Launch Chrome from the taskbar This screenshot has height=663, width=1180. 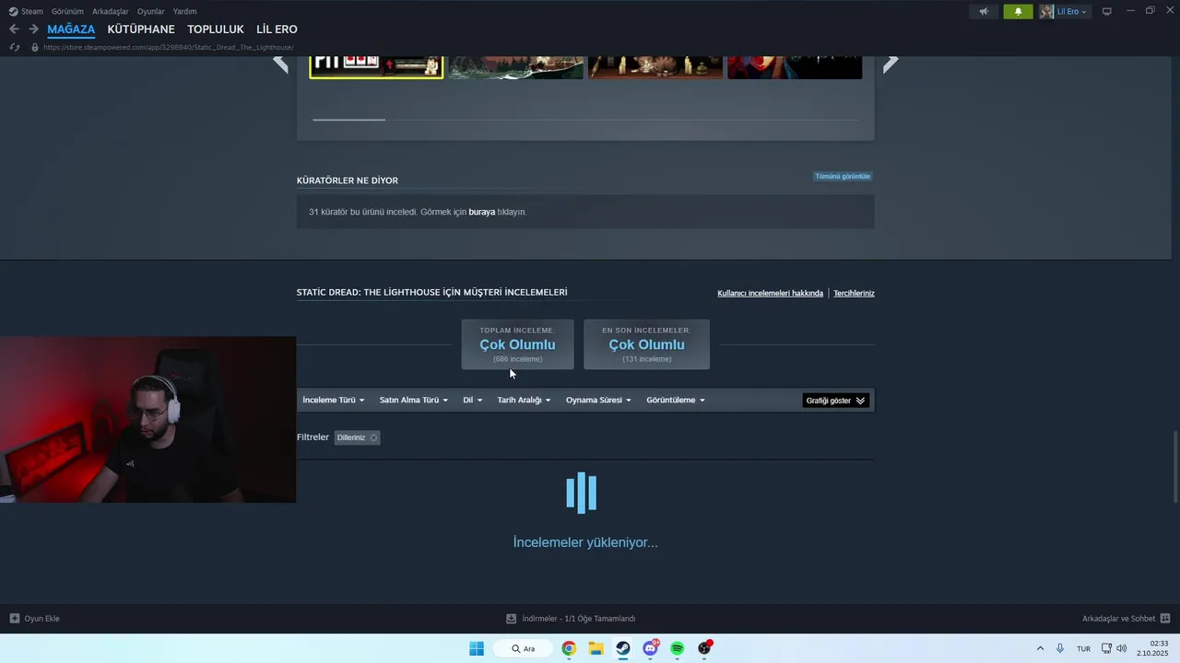tap(569, 648)
